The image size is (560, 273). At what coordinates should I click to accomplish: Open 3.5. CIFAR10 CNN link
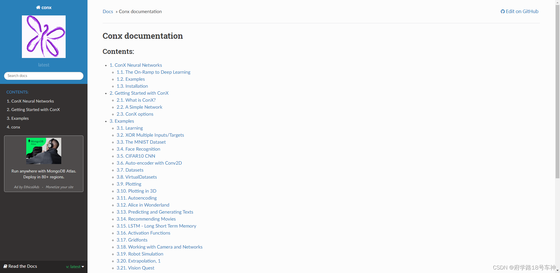click(136, 156)
